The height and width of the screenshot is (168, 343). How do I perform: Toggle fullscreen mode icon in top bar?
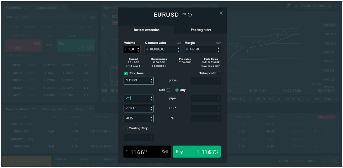[x=280, y=6]
